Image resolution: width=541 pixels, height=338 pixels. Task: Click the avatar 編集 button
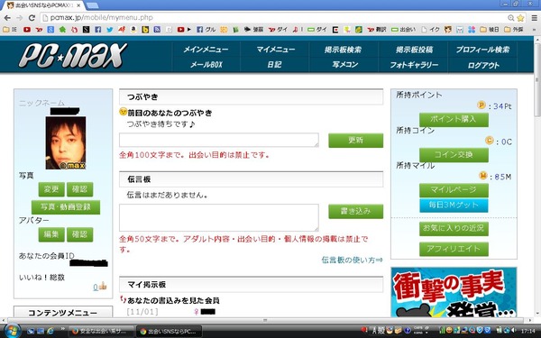(x=51, y=234)
